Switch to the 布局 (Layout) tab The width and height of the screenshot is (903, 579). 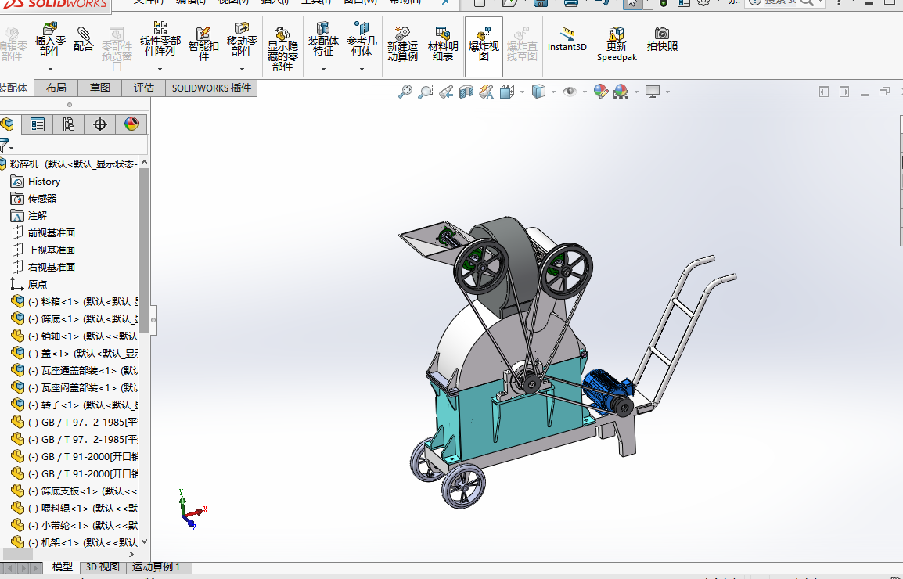coord(56,88)
